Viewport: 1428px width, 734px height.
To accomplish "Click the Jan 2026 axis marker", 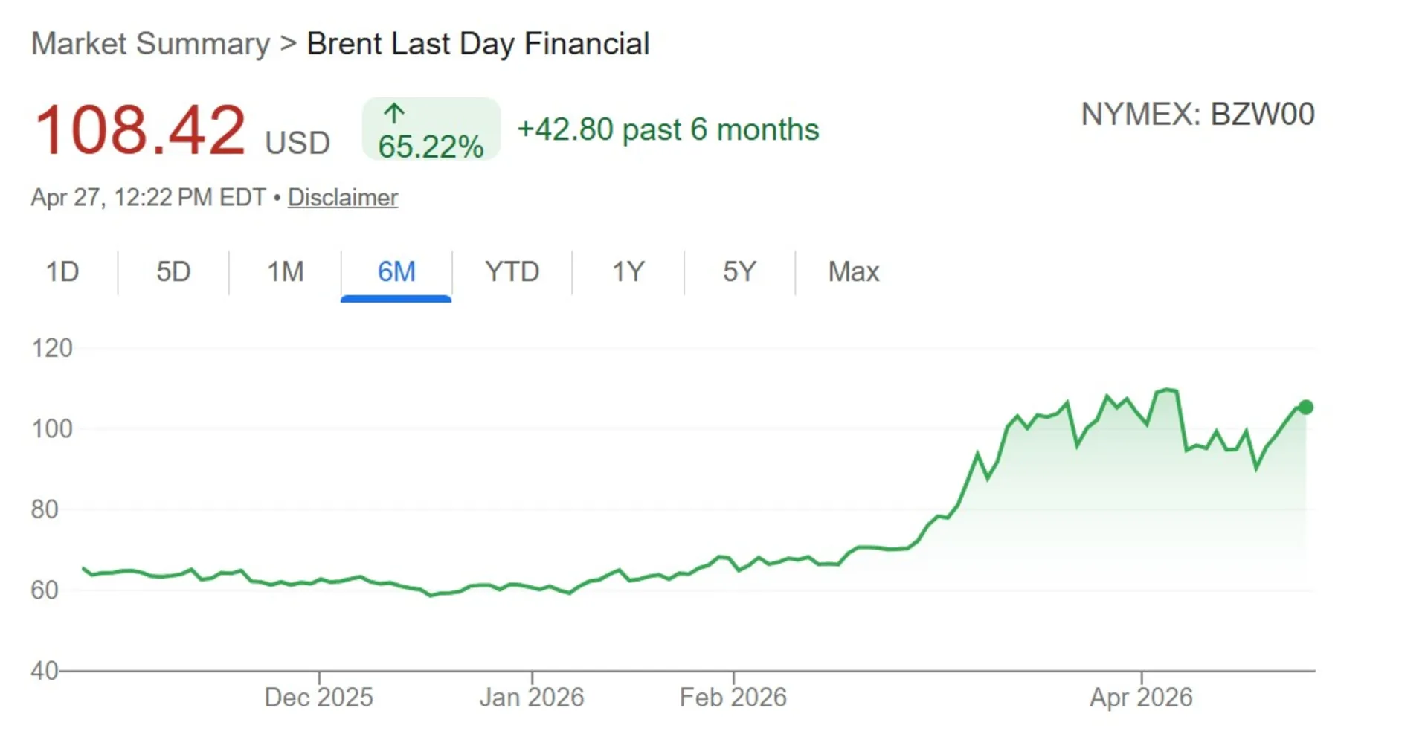I will pos(532,697).
